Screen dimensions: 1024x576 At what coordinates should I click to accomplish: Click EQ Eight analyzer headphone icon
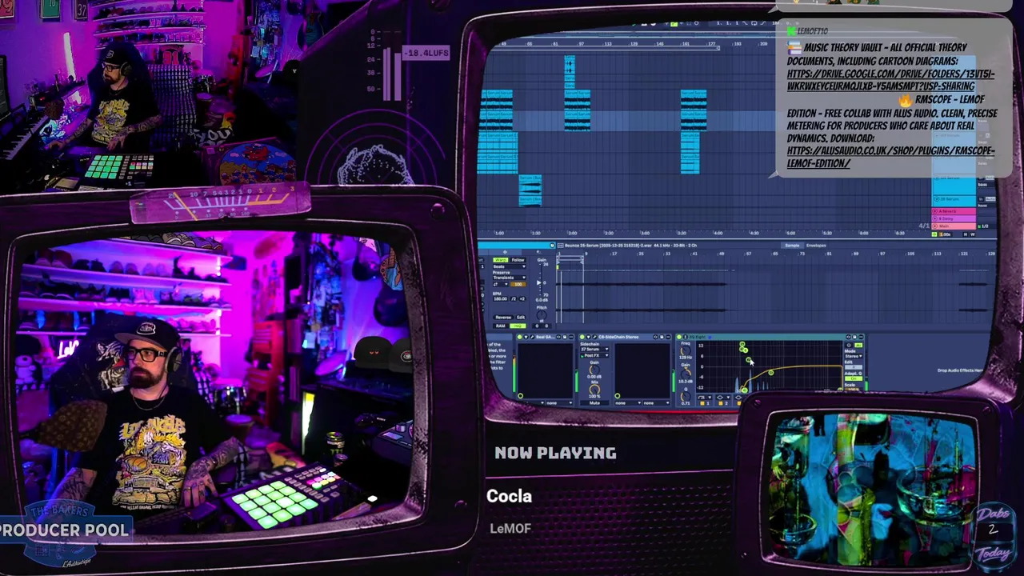849,346
